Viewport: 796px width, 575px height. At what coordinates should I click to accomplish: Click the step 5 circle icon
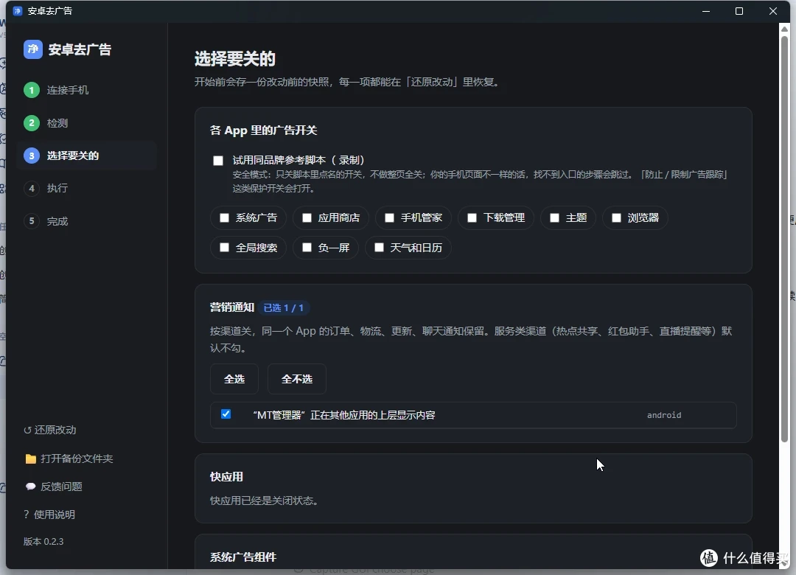pyautogui.click(x=32, y=221)
